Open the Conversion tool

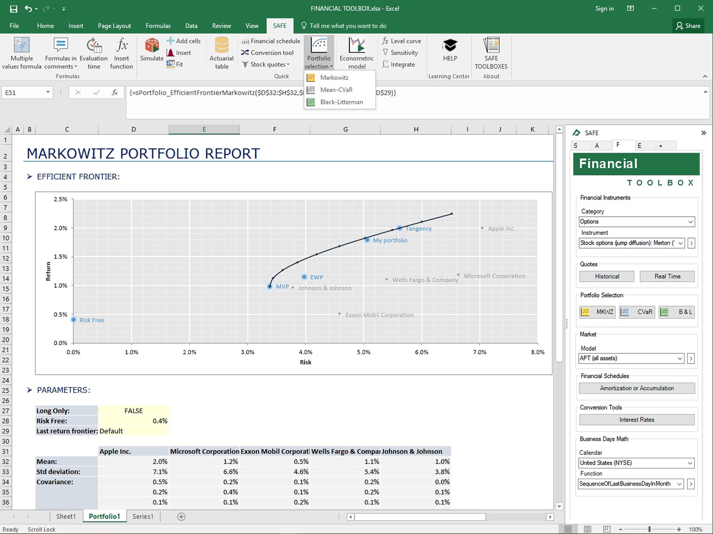(x=267, y=53)
